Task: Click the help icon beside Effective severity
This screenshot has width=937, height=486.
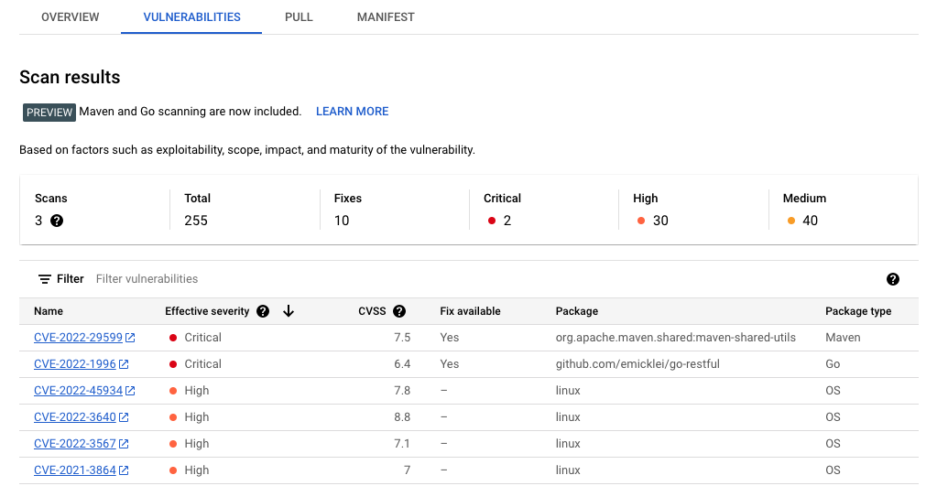Action: 263,311
